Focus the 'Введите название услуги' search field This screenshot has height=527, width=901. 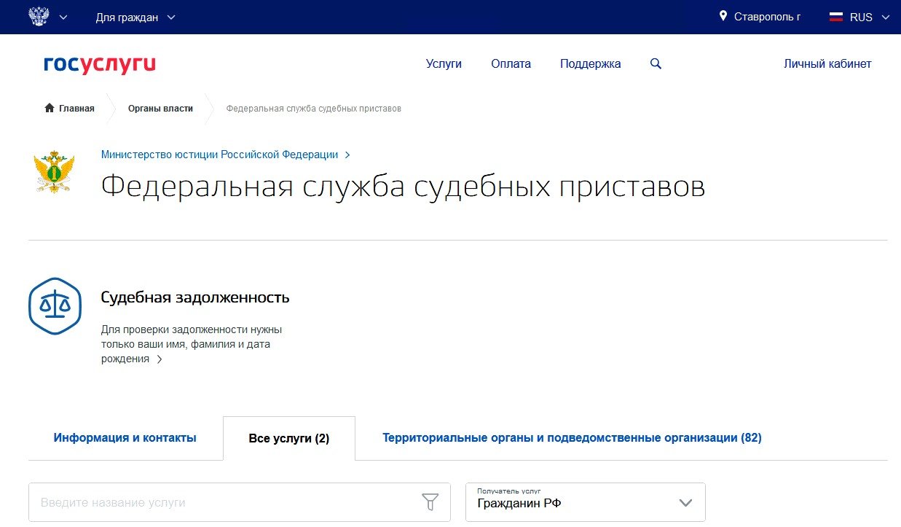(240, 502)
